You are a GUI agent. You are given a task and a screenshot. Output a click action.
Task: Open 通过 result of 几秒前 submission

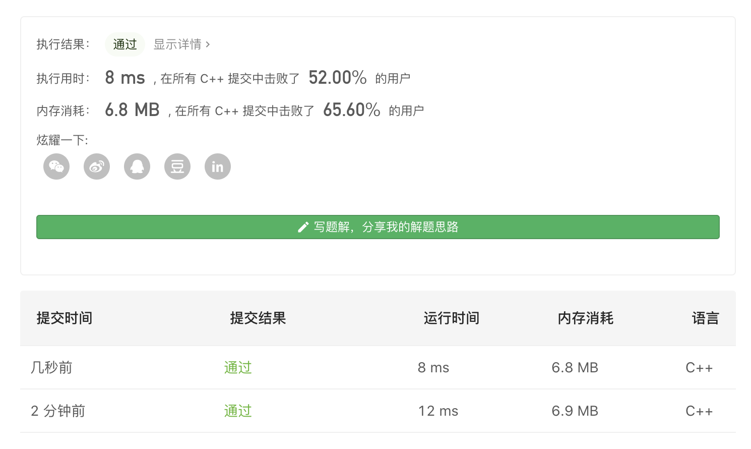click(238, 368)
